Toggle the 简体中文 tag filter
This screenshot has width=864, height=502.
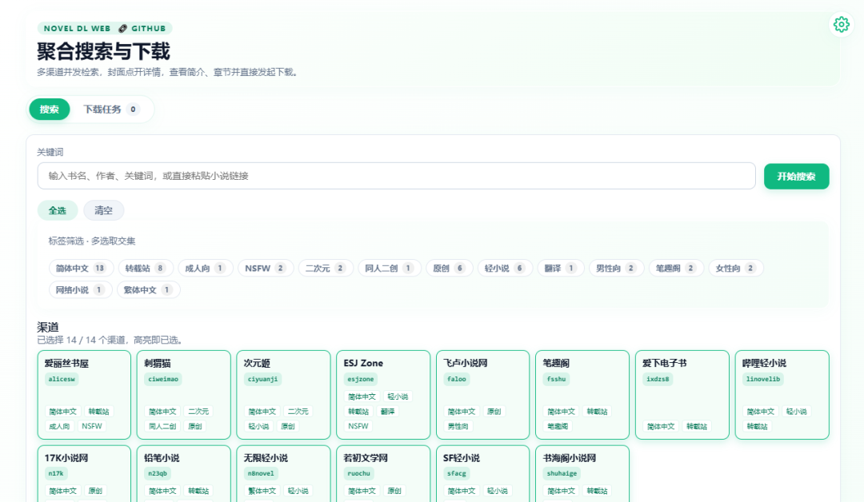(78, 269)
